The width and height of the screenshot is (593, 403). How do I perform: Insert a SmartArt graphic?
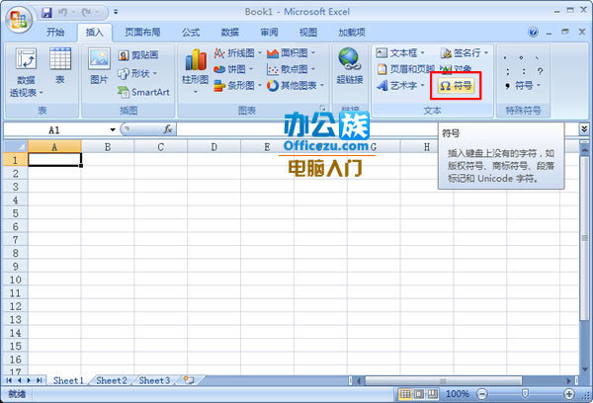(x=143, y=92)
